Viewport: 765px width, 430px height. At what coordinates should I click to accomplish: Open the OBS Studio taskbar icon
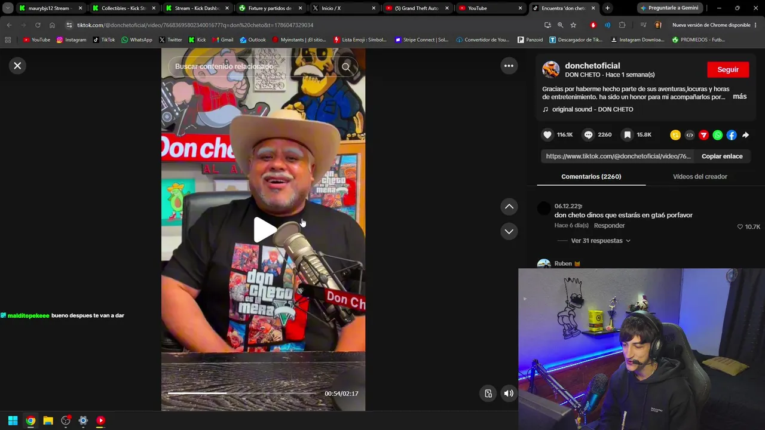(x=66, y=420)
